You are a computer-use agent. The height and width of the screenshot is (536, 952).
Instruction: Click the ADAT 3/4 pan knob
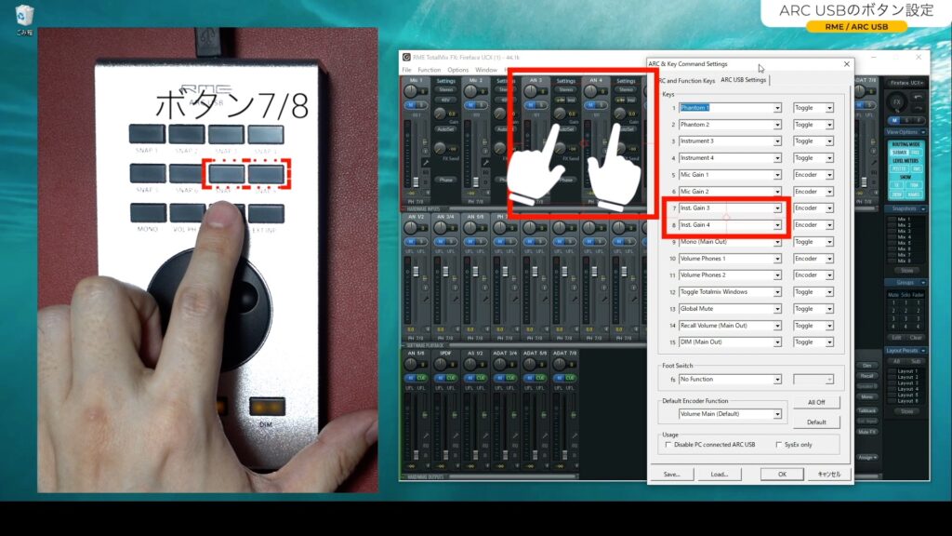click(x=500, y=364)
